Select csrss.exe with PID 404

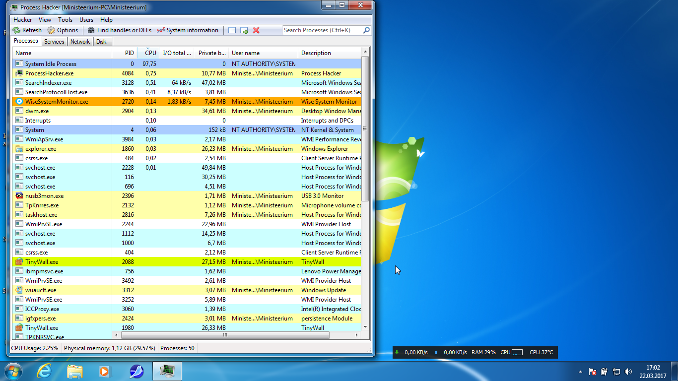click(187, 253)
